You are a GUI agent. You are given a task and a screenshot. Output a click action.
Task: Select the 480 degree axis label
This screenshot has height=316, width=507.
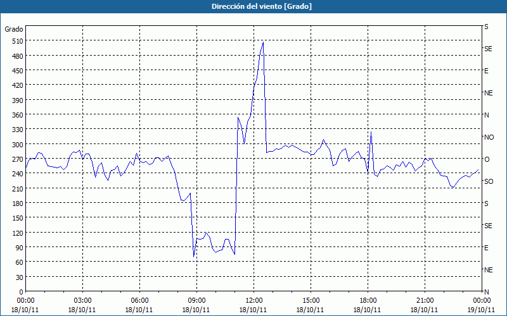click(x=18, y=56)
